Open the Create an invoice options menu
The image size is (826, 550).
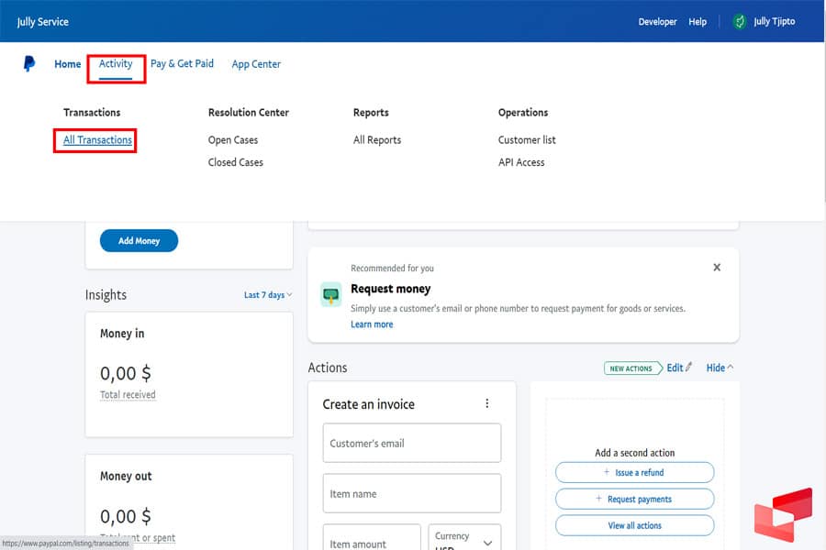[x=487, y=404]
